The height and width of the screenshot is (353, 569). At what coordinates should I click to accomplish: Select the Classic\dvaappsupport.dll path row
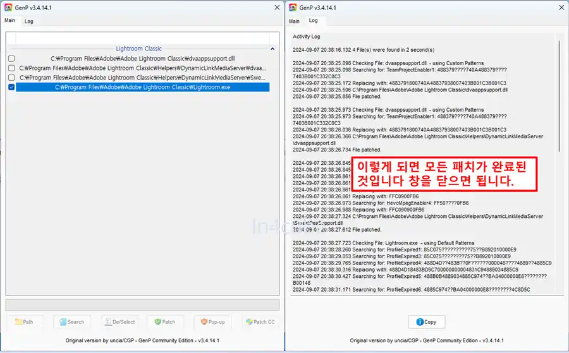click(143, 58)
